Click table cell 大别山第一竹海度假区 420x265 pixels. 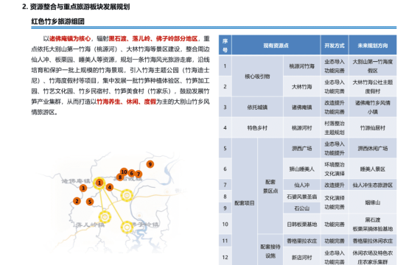coord(373,66)
